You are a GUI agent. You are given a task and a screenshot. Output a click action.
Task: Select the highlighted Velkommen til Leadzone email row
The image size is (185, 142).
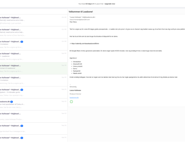pyautogui.click(x=34, y=68)
